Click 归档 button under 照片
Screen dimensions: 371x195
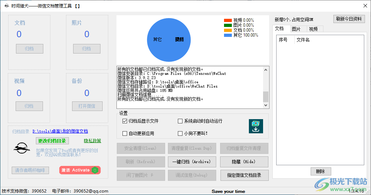tap(87, 49)
